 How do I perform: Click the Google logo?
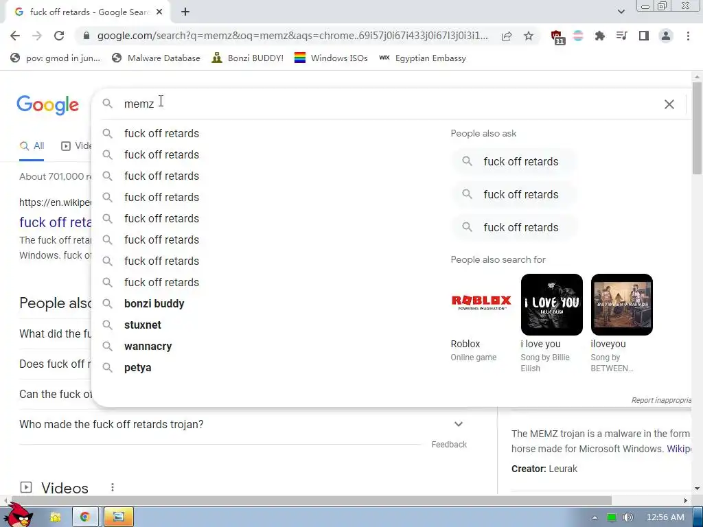click(48, 105)
